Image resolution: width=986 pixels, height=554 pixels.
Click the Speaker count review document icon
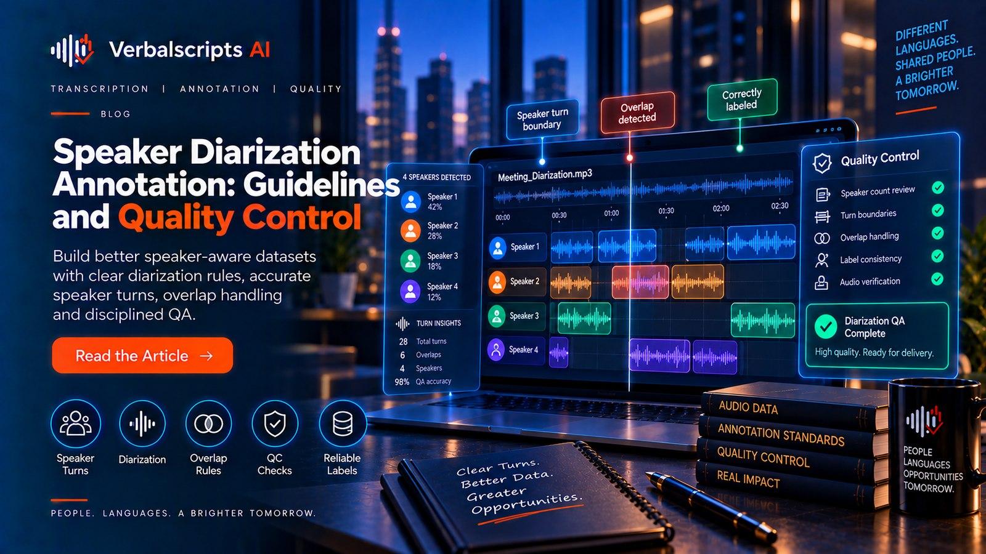pyautogui.click(x=823, y=195)
